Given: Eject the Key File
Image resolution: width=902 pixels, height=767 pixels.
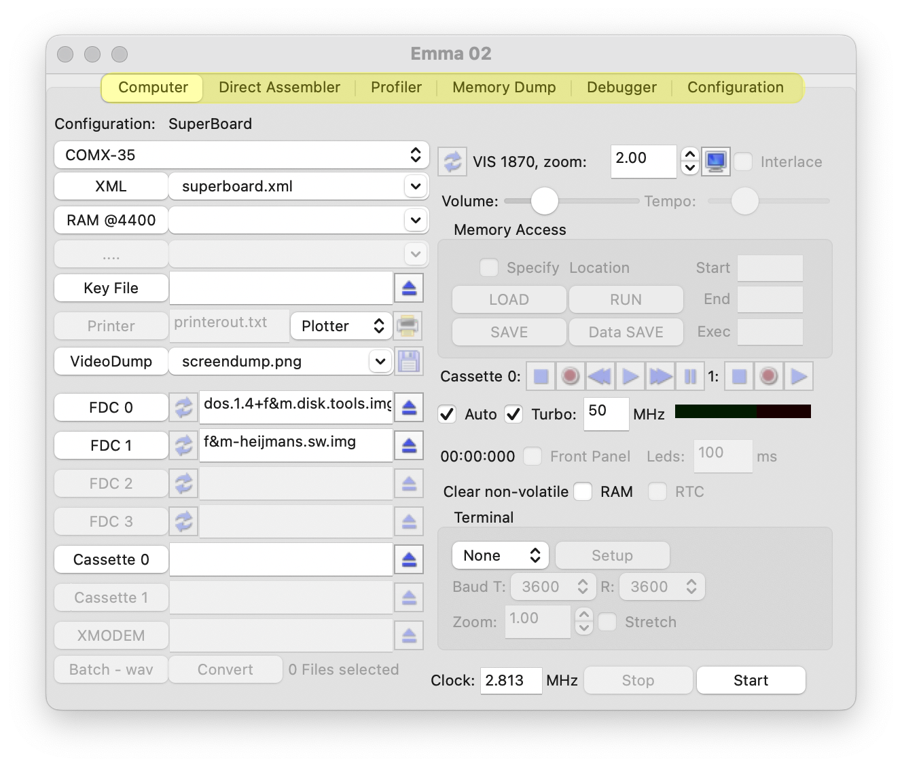Looking at the screenshot, I should [409, 288].
